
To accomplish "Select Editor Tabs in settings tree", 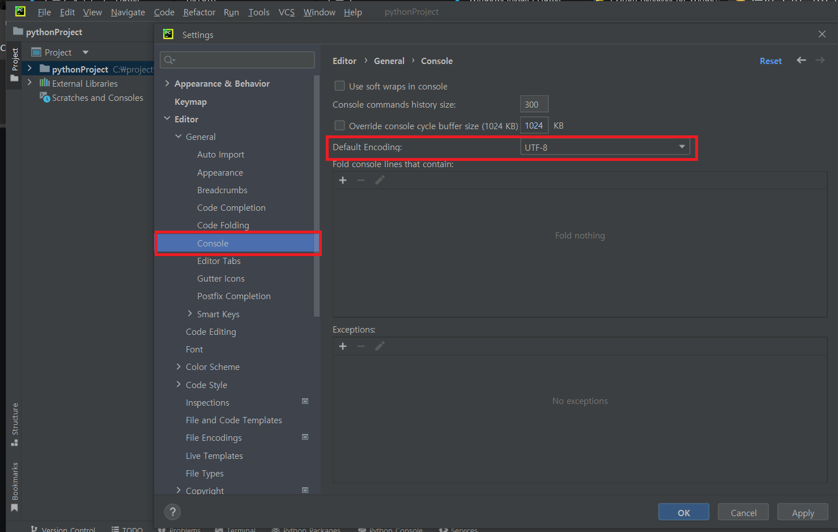I will pos(219,261).
